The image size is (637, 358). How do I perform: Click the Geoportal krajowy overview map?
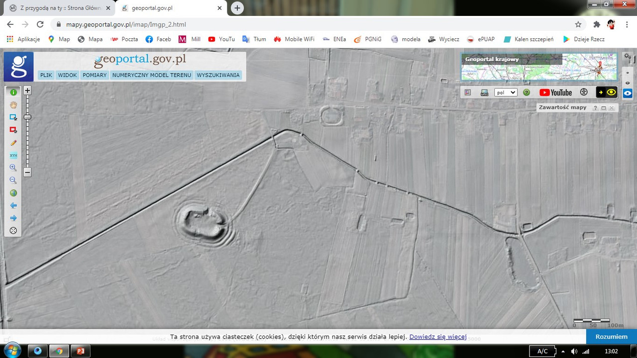pyautogui.click(x=539, y=67)
